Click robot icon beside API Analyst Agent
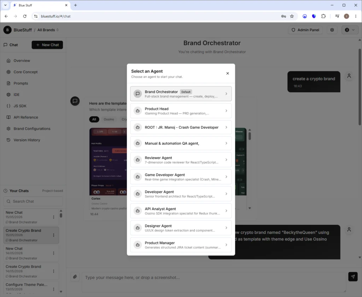362x297 pixels. 138,211
